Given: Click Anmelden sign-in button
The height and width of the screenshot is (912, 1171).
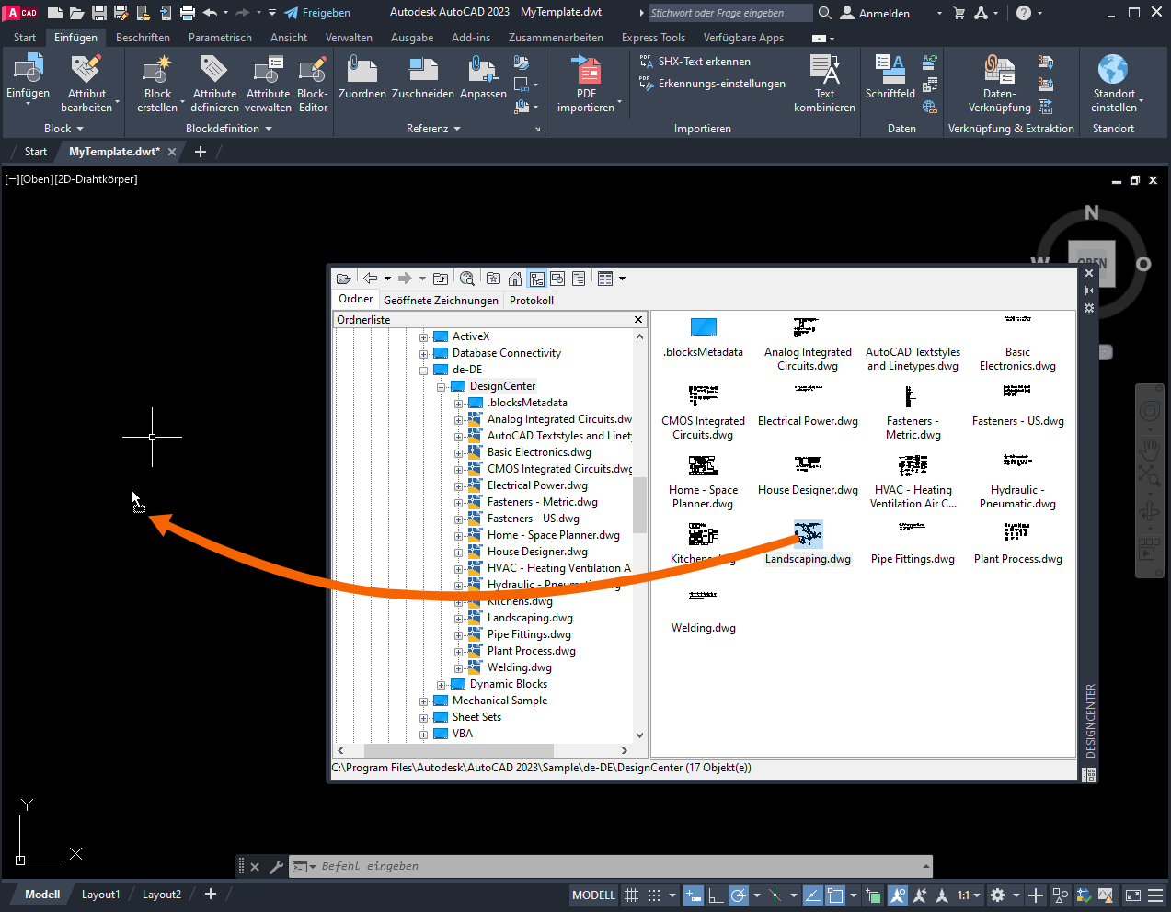Looking at the screenshot, I should [875, 13].
